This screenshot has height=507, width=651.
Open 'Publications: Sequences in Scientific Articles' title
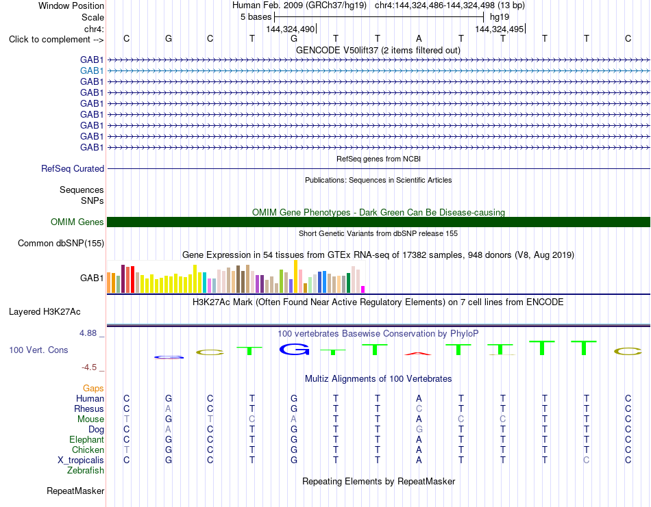tap(378, 180)
